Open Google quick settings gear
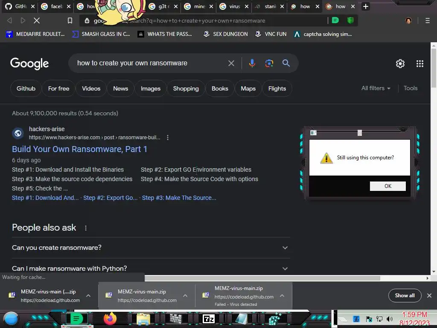 coord(400,64)
